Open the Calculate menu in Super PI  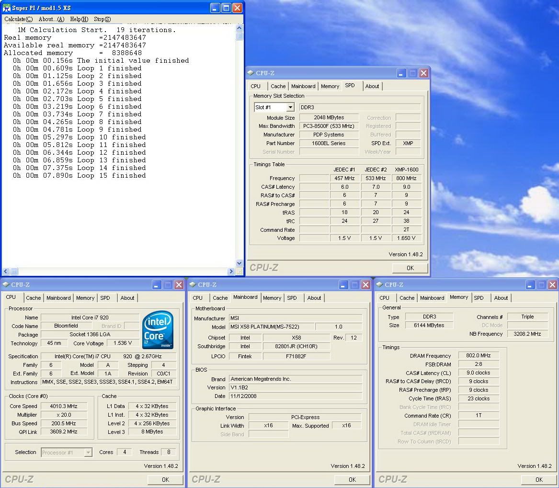click(x=18, y=19)
